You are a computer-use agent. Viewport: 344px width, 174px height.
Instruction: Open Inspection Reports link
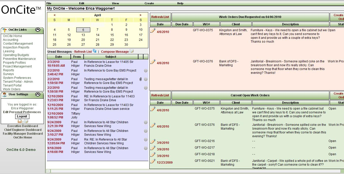16,47
